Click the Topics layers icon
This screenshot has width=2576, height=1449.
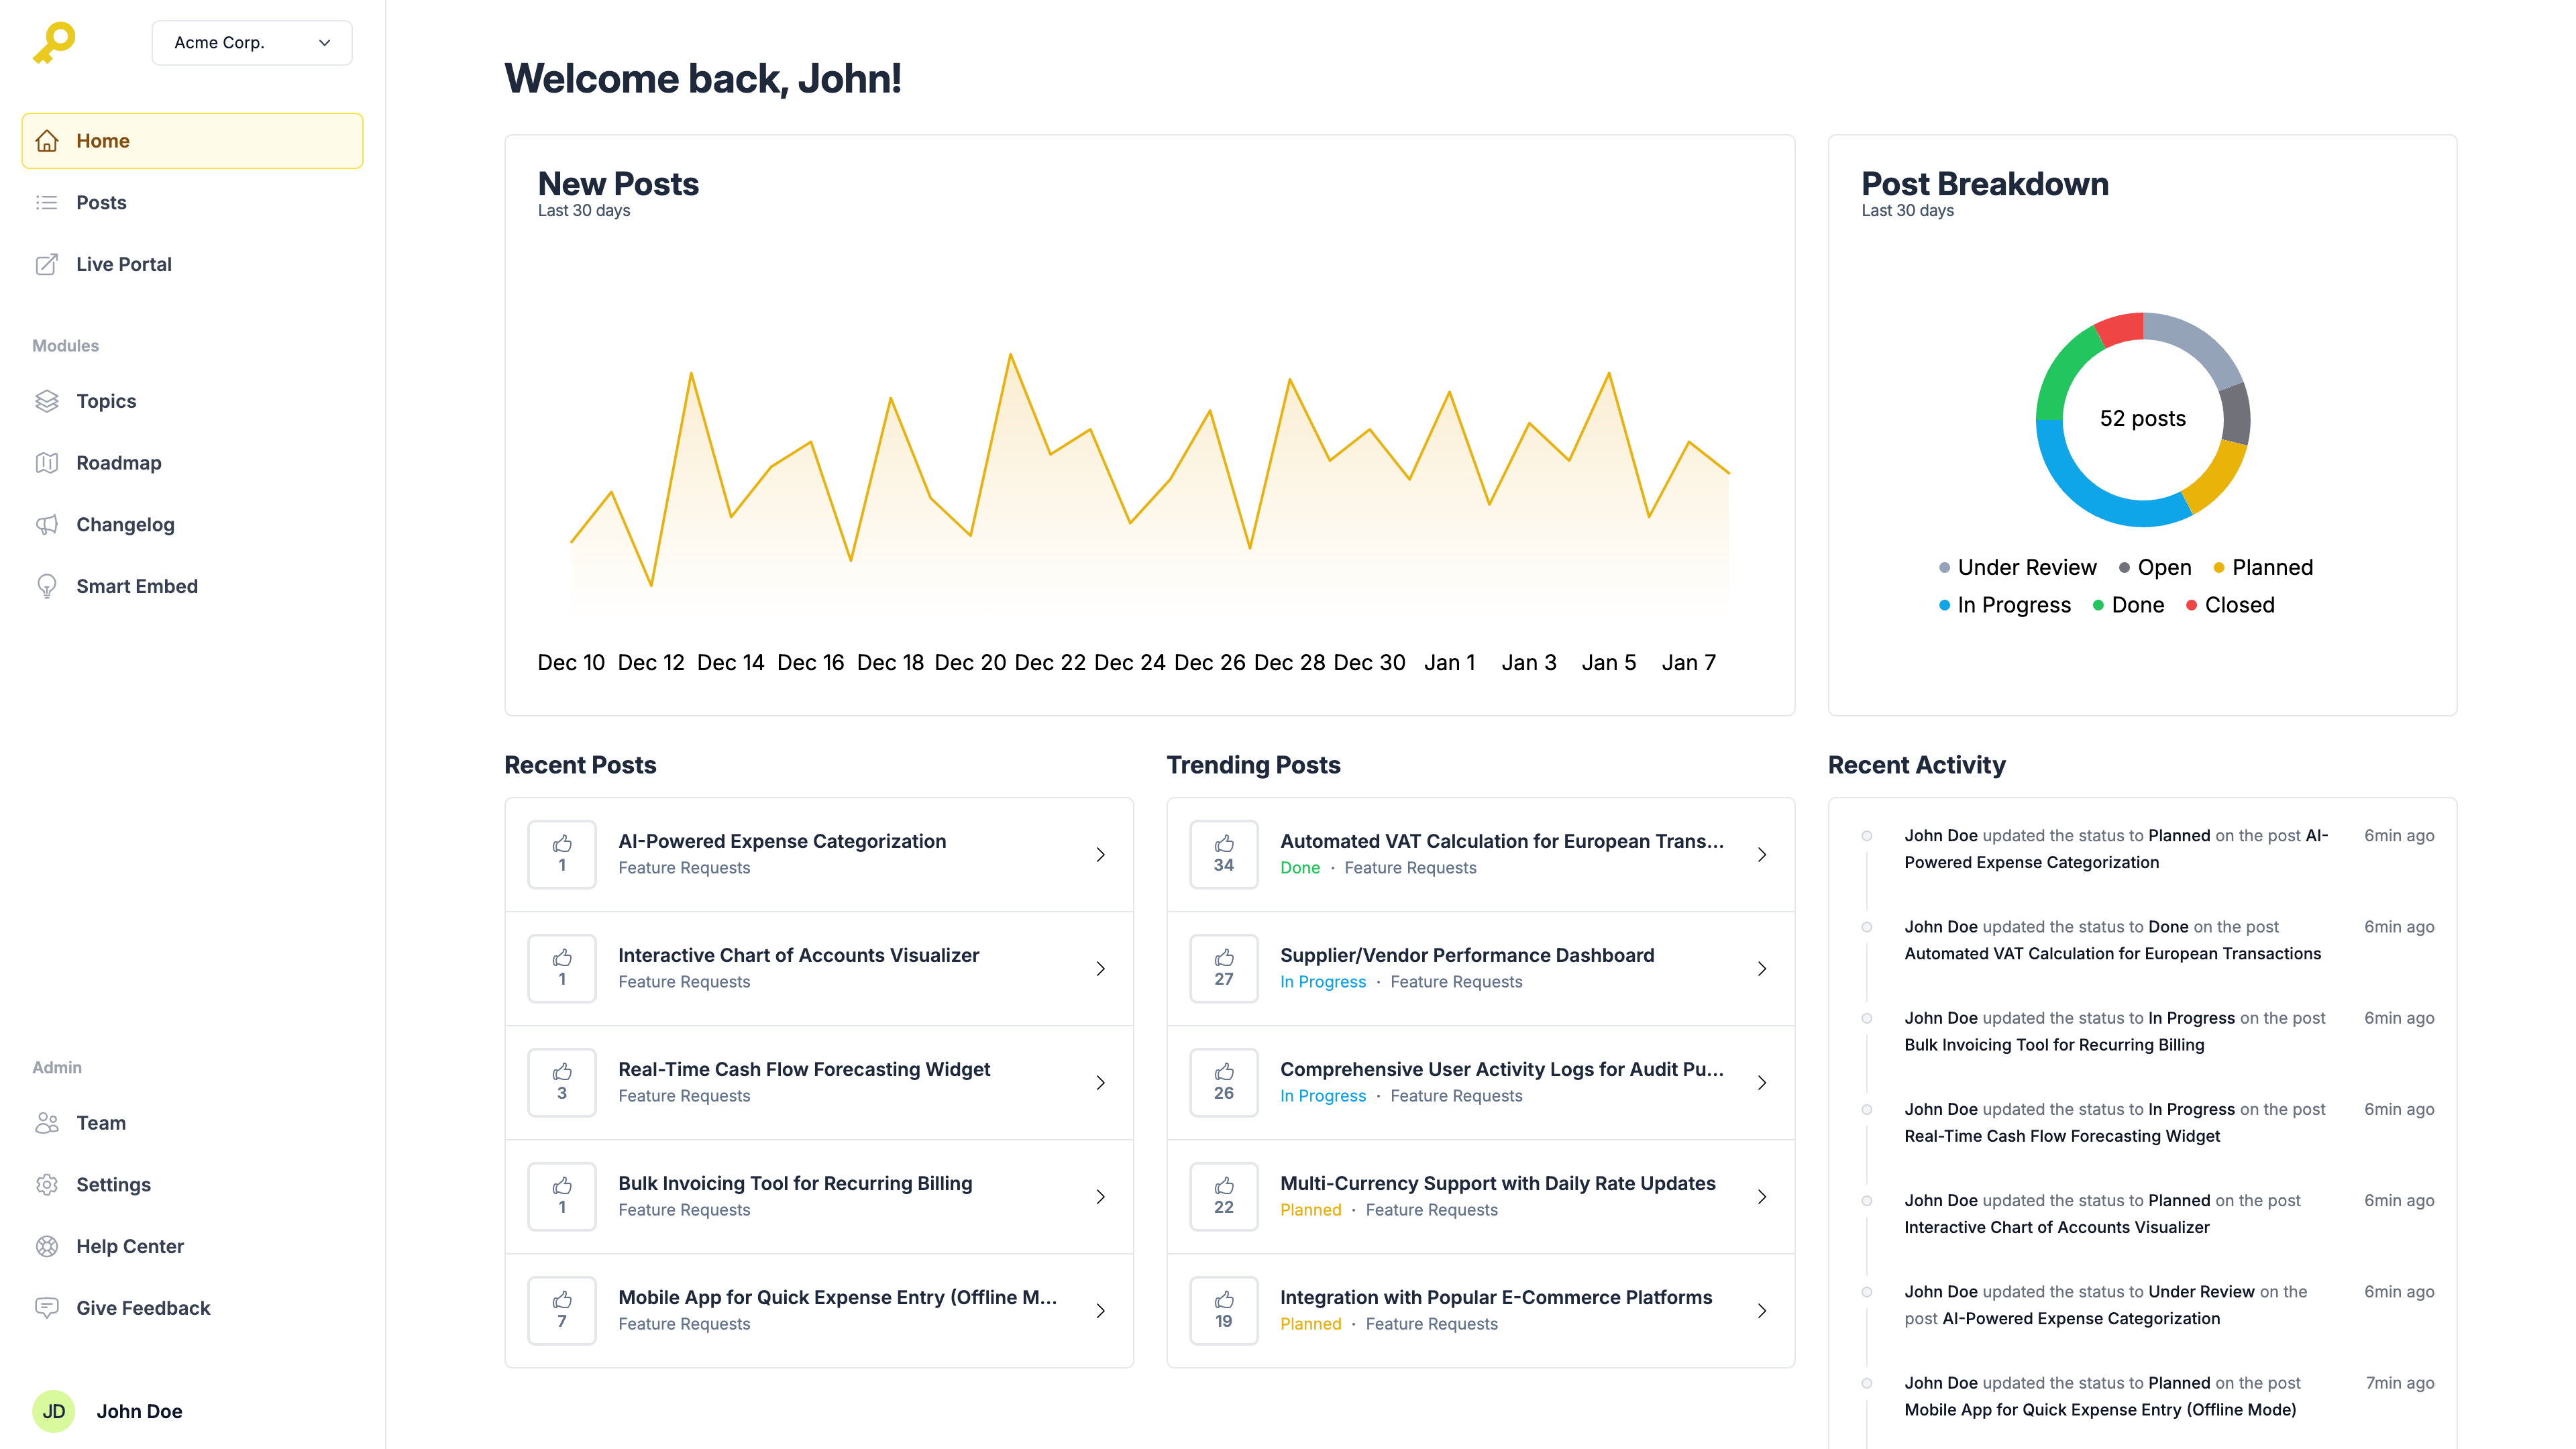pyautogui.click(x=47, y=401)
